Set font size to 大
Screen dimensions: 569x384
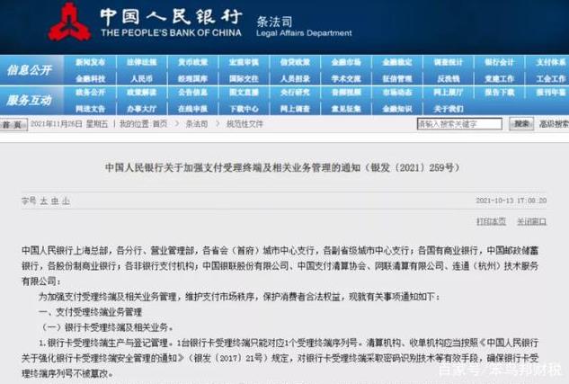coord(44,201)
